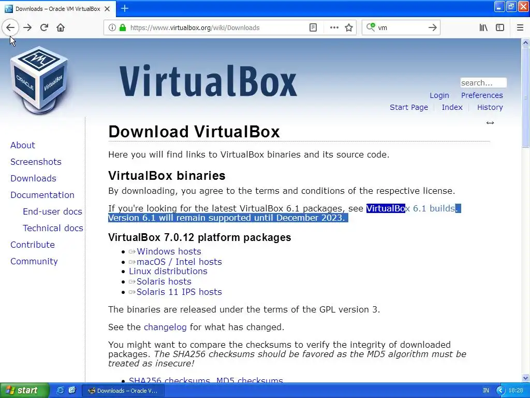This screenshot has width=530, height=398.
Task: Click the VirtualBox binaries heading
Action: pyautogui.click(x=167, y=176)
